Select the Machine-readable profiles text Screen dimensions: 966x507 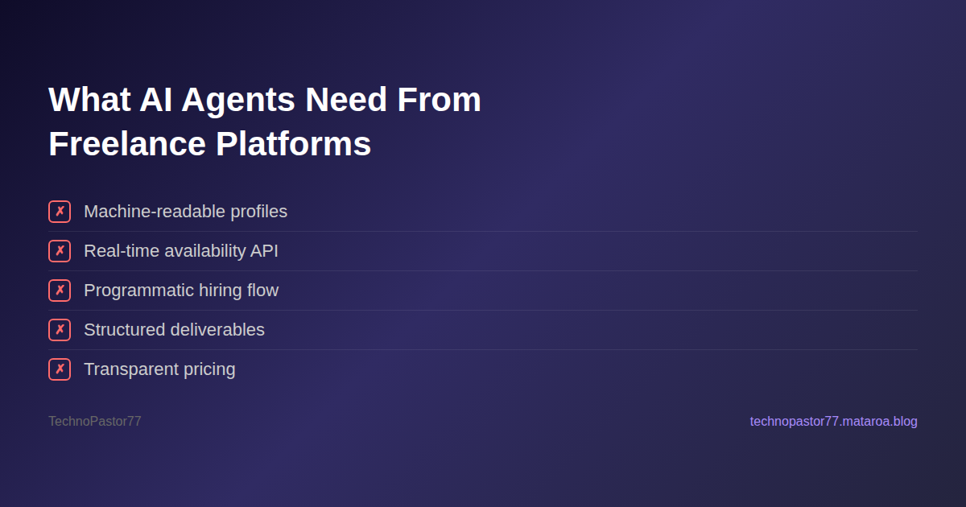click(x=185, y=212)
